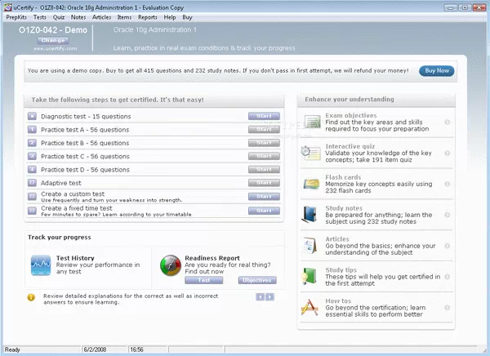The height and width of the screenshot is (356, 490).
Task: Show the previous tip with left arrow
Action: 260,297
